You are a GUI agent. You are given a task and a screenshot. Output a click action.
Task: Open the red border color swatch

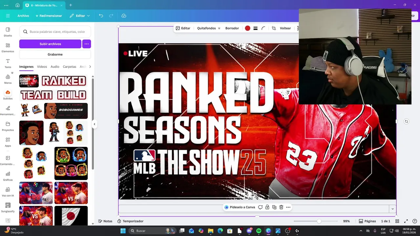coord(248,28)
